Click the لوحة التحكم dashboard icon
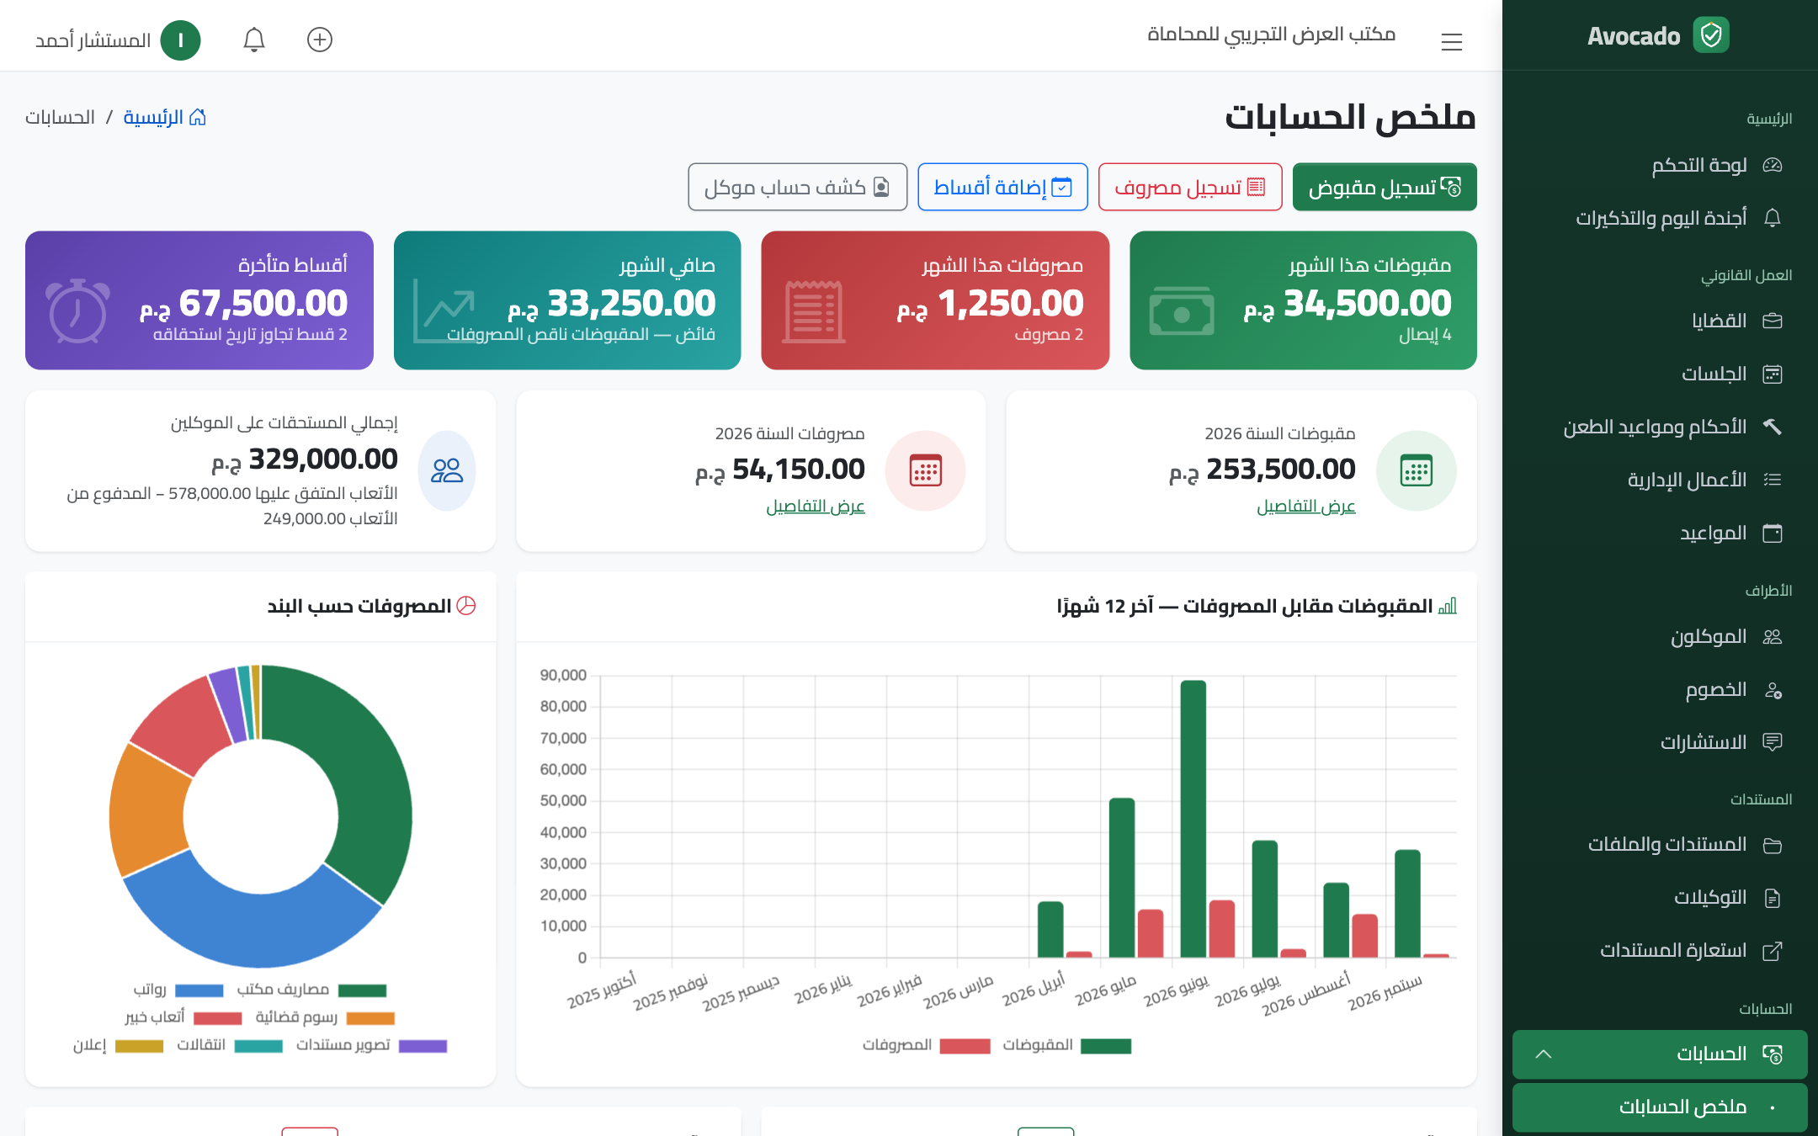Image resolution: width=1818 pixels, height=1136 pixels. (x=1773, y=165)
